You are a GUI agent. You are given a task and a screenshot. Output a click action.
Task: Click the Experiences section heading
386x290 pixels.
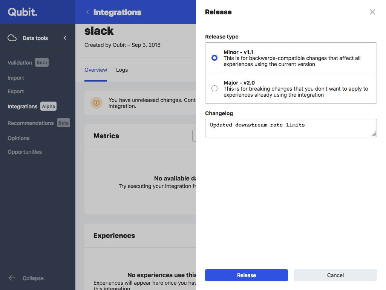coord(114,236)
